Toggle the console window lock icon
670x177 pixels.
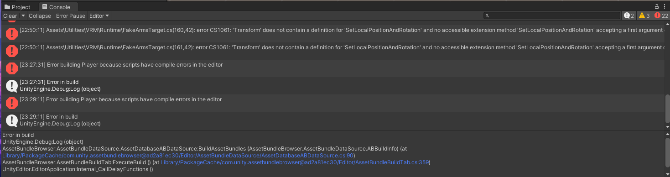point(657,6)
